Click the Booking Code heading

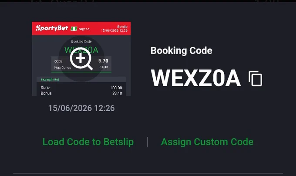pyautogui.click(x=181, y=51)
